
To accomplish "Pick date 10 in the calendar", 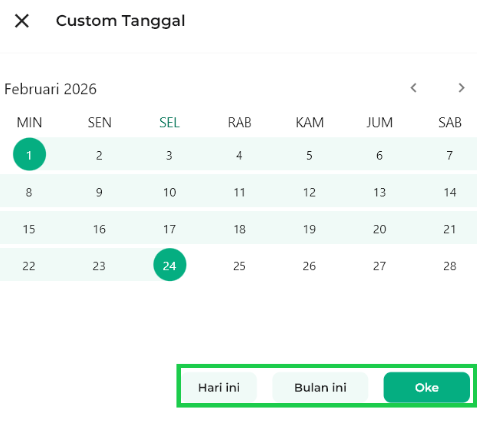I will click(169, 192).
